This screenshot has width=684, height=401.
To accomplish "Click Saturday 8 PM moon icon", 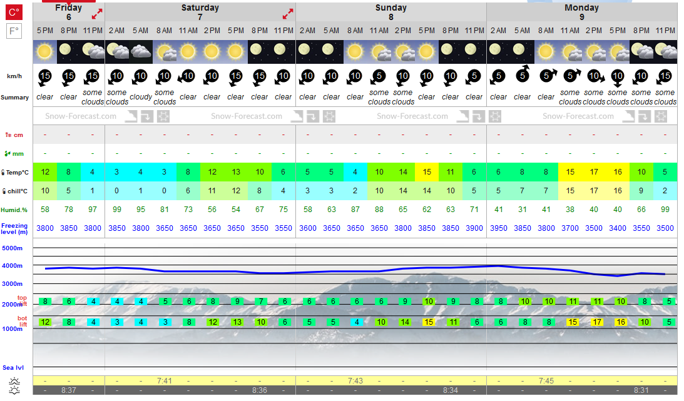I will coord(260,52).
